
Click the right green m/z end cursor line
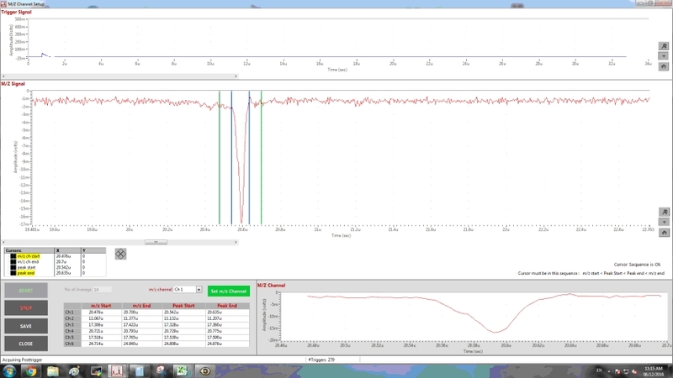tap(262, 159)
